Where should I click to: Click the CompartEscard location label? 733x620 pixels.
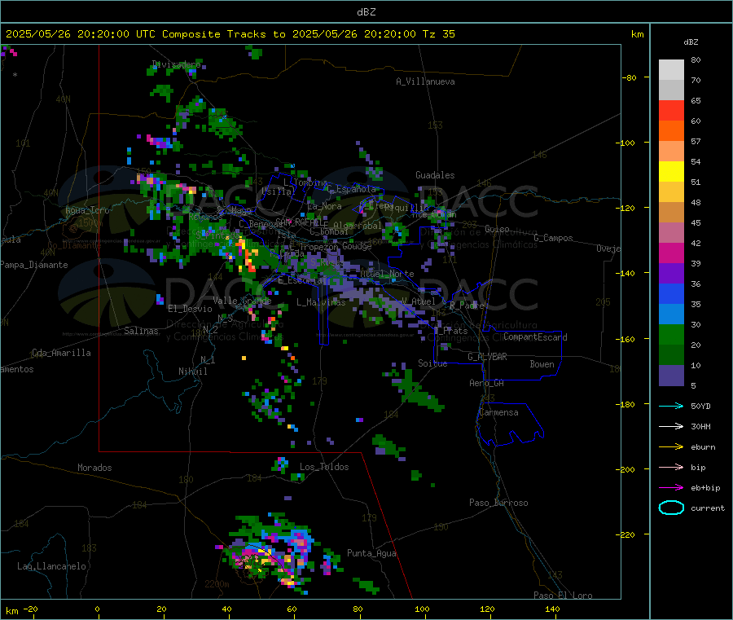tap(535, 337)
